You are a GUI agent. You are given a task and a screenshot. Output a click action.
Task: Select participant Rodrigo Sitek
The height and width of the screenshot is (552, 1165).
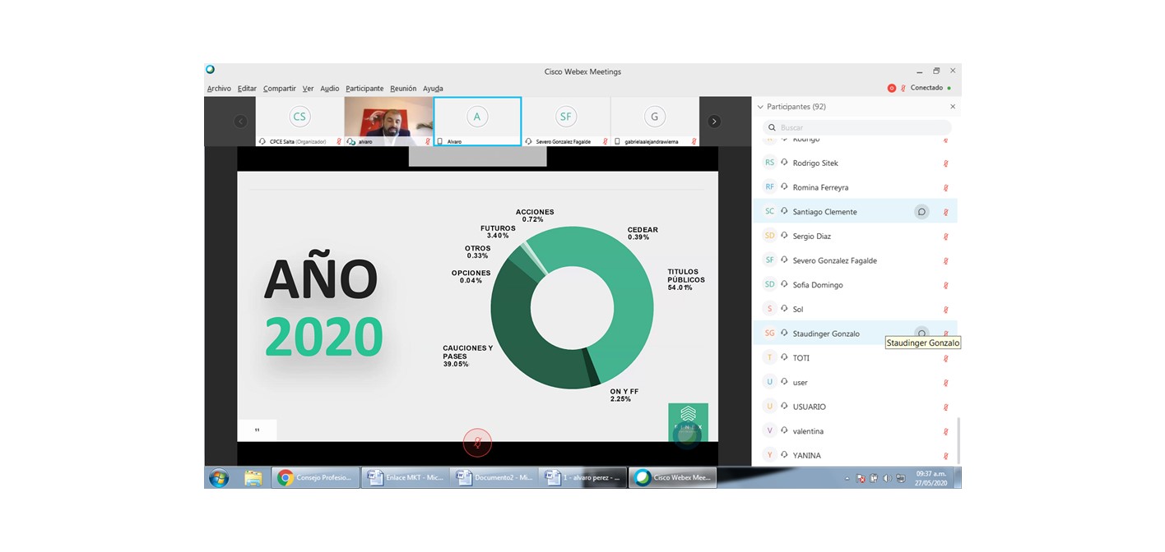point(815,163)
